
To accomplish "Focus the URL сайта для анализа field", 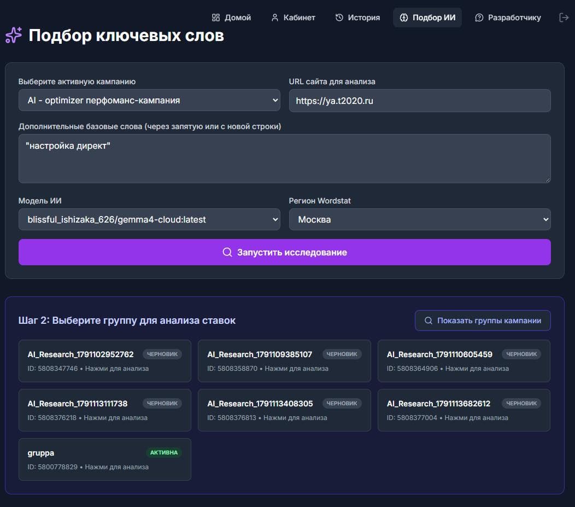I will click(x=420, y=101).
